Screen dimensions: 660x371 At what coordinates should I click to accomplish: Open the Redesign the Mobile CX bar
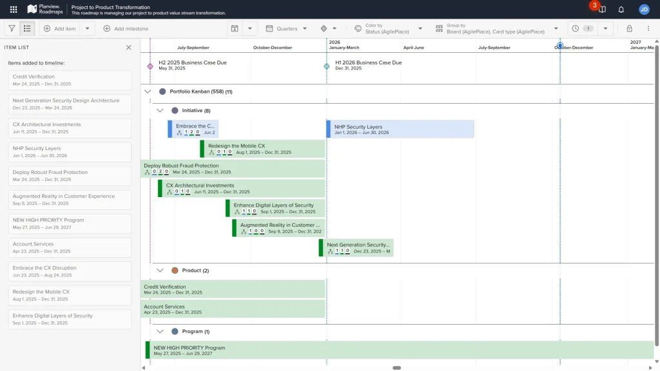coord(263,149)
